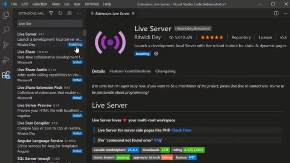The width and height of the screenshot is (290, 163).
Task: Click the downloads 12M badge
Action: tap(155, 150)
